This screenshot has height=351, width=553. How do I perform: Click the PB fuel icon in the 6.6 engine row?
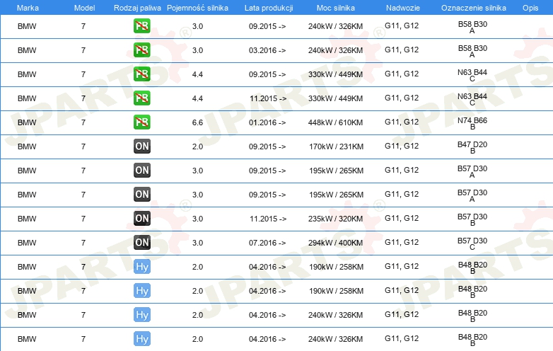point(141,122)
